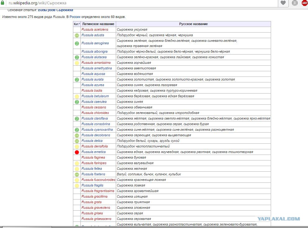This screenshot has width=308, height=228.
Task: Open the Russula claroflava link
Action: pyautogui.click(x=95, y=118)
